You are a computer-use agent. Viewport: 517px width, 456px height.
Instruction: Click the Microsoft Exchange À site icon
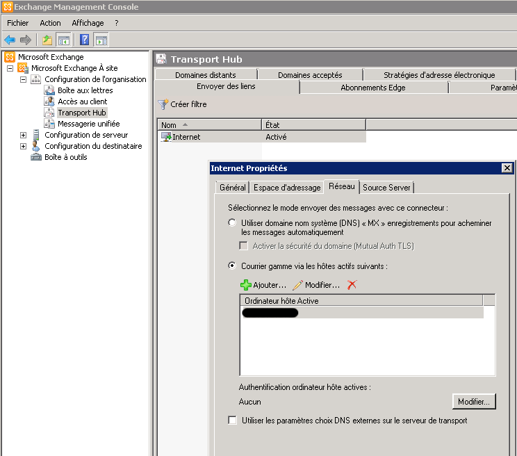coord(23,68)
